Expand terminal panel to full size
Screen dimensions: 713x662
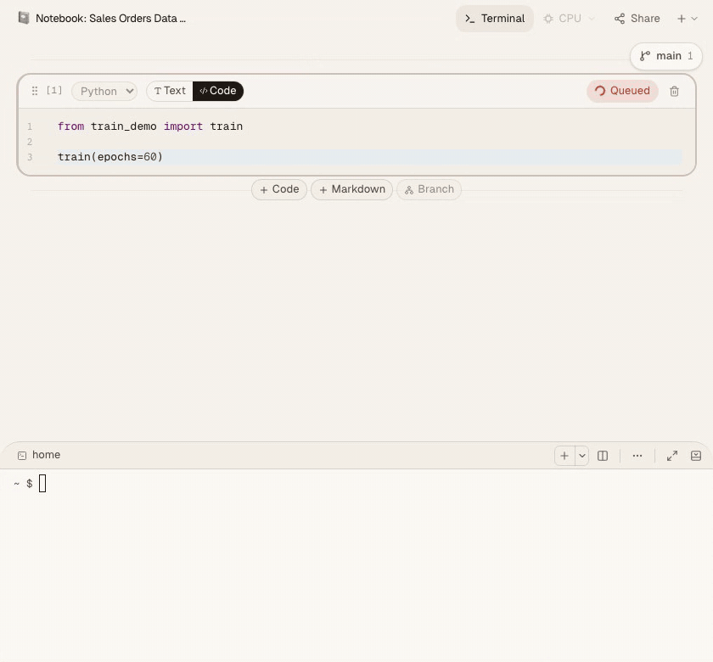click(672, 456)
